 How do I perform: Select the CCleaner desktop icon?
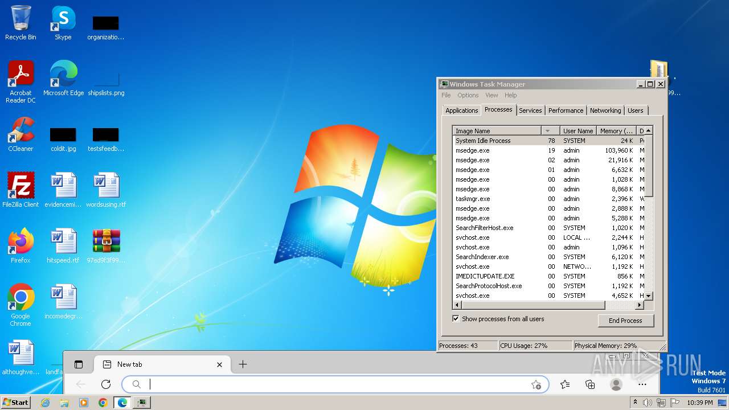pos(21,134)
